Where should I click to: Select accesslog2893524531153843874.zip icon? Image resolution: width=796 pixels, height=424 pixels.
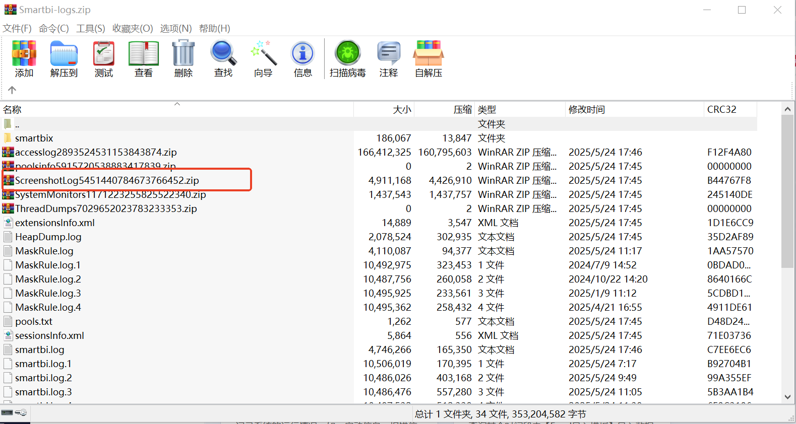pos(8,152)
